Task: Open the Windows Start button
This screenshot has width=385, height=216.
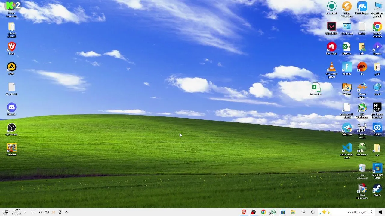Action: [380, 212]
